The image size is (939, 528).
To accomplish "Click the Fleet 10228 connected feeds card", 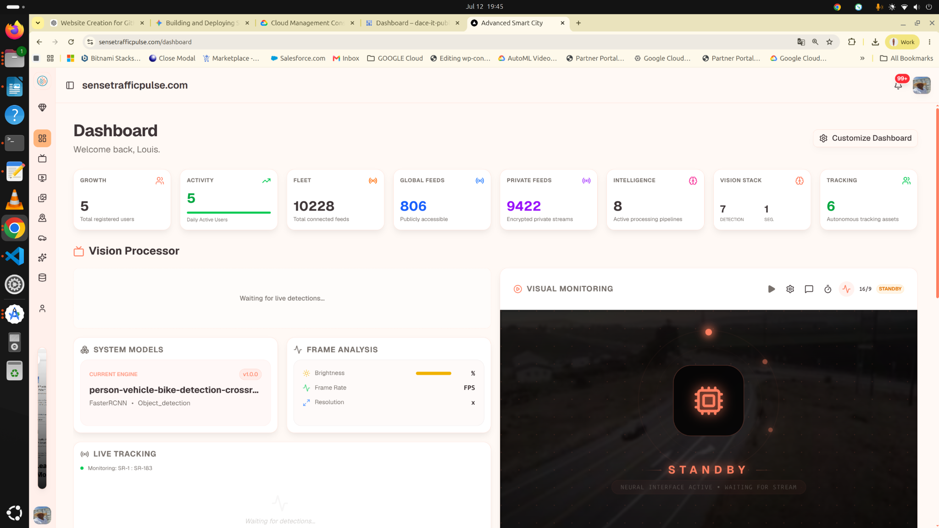I will (335, 200).
